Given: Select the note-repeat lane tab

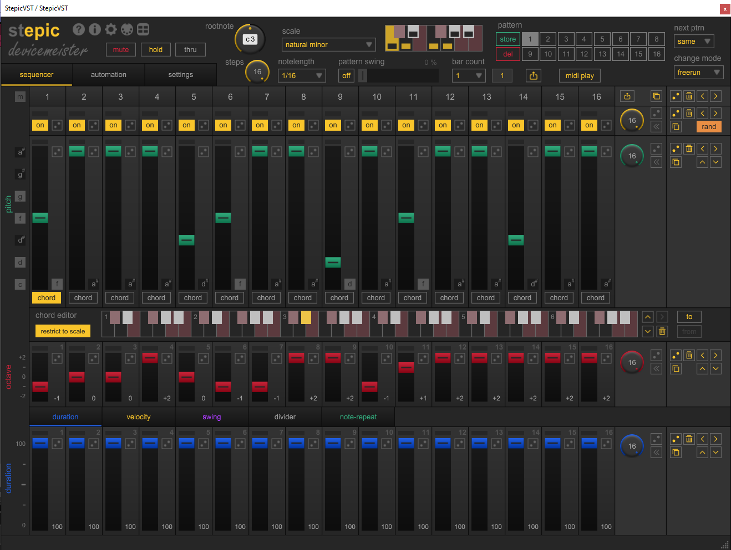Looking at the screenshot, I should (358, 417).
